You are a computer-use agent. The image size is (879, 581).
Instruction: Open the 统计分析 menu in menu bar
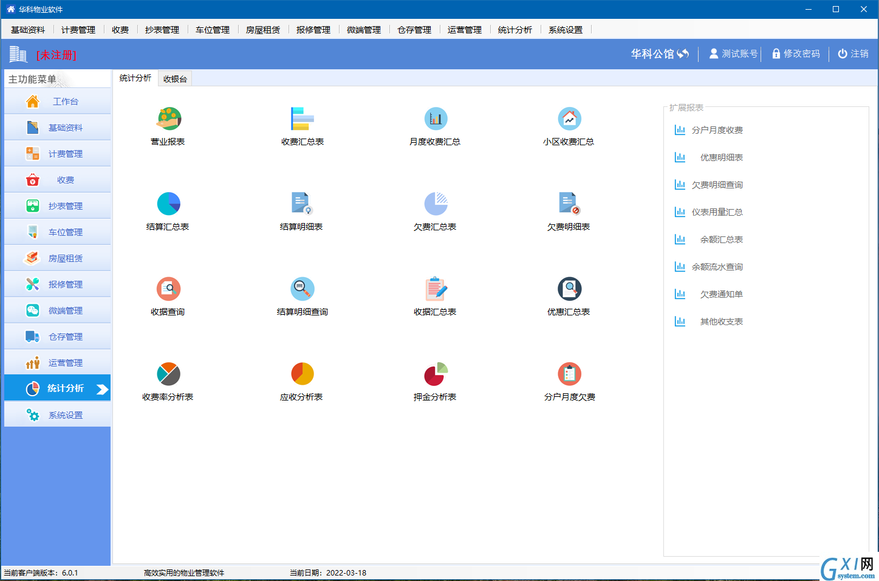click(515, 30)
